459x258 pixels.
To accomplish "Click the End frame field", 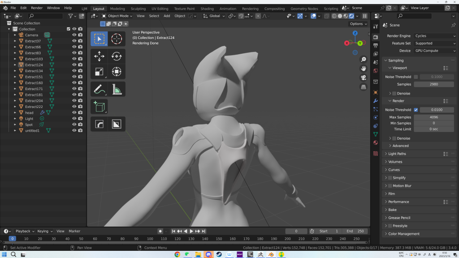I will (356, 231).
